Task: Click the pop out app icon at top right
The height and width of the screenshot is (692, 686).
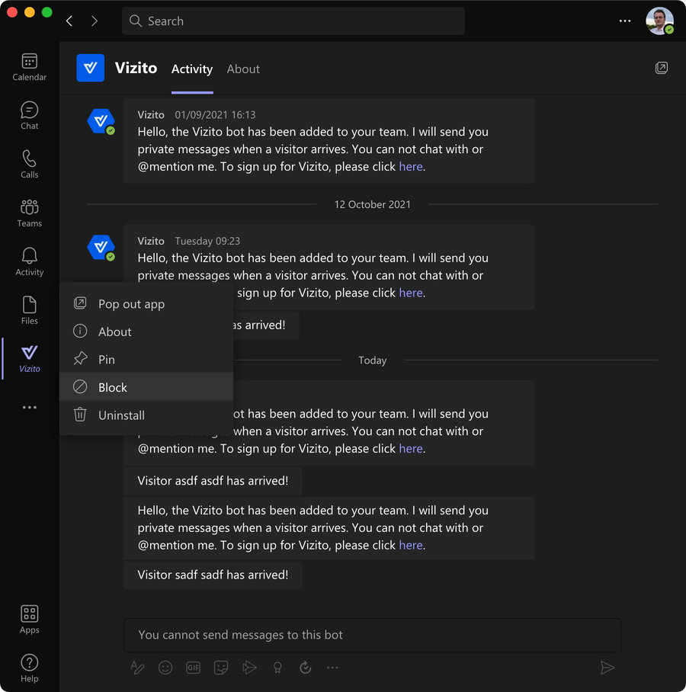Action: [x=662, y=69]
